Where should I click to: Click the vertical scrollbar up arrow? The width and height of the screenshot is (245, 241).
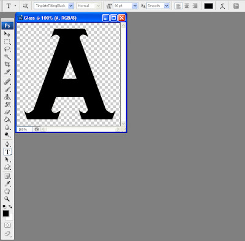coord(123,25)
